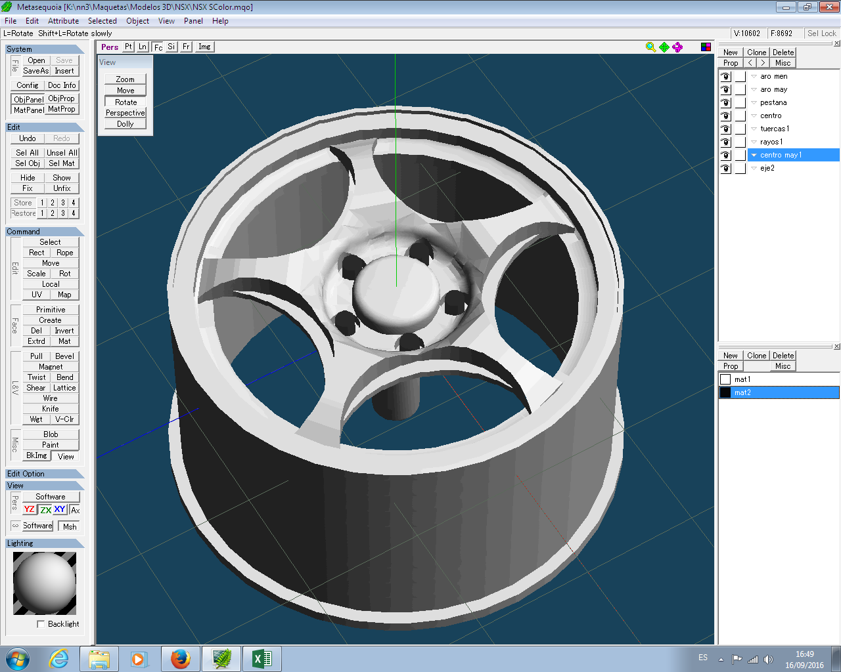The height and width of the screenshot is (672, 841).
Task: Click the green viewport move icon
Action: tap(664, 47)
